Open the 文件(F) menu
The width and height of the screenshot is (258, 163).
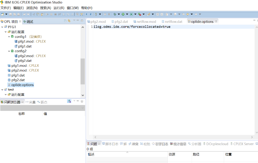click(x=6, y=8)
